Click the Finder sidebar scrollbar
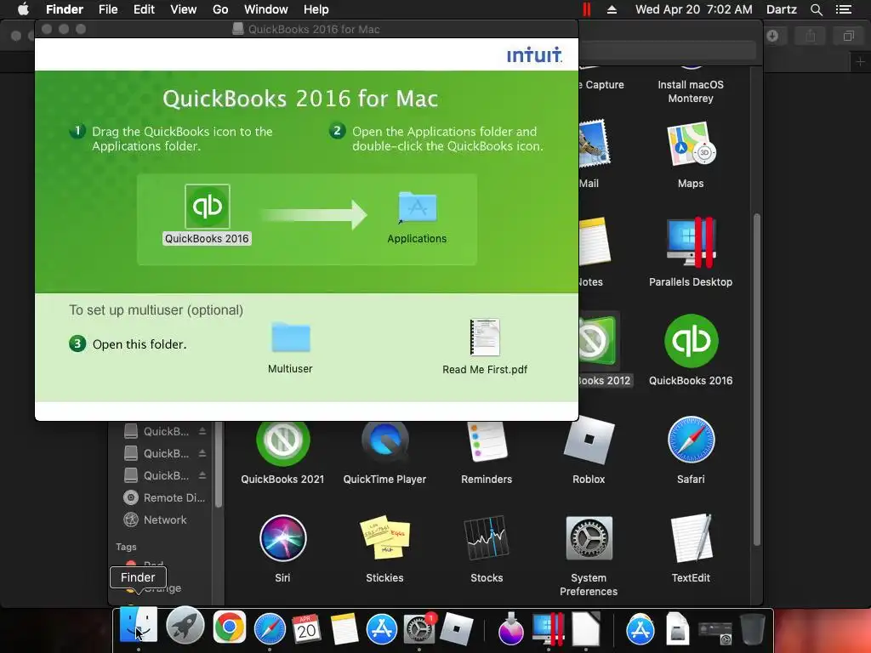This screenshot has height=653, width=871. tap(219, 464)
